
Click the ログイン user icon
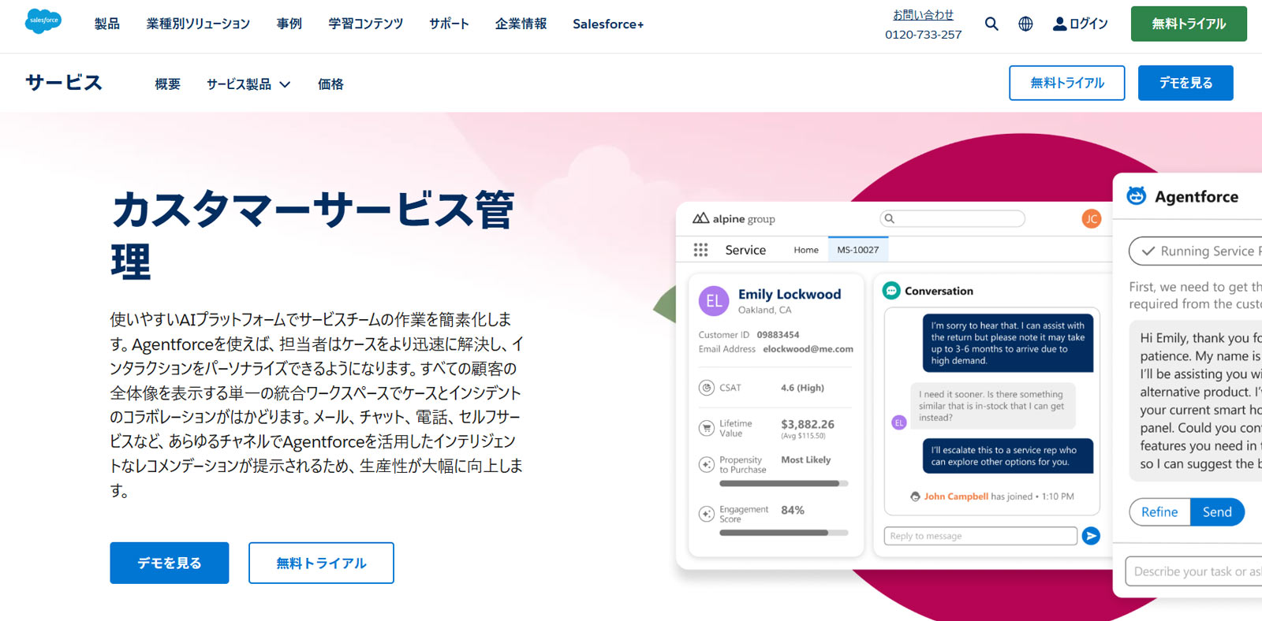(1059, 24)
